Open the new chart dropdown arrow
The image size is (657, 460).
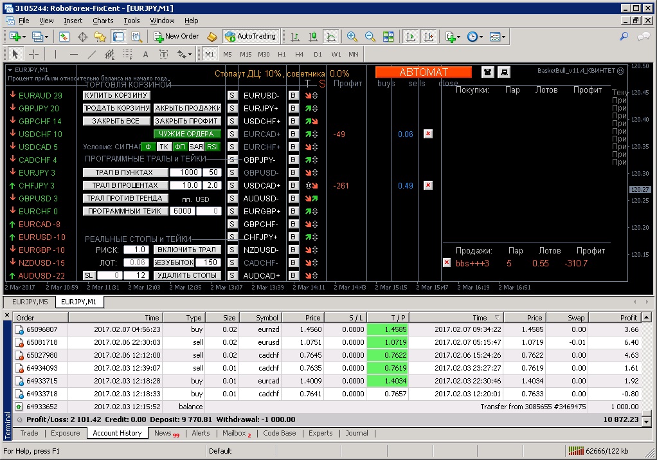(24, 37)
